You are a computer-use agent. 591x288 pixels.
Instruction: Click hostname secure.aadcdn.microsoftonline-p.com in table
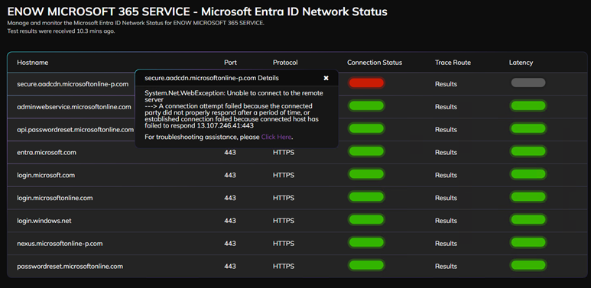[73, 84]
